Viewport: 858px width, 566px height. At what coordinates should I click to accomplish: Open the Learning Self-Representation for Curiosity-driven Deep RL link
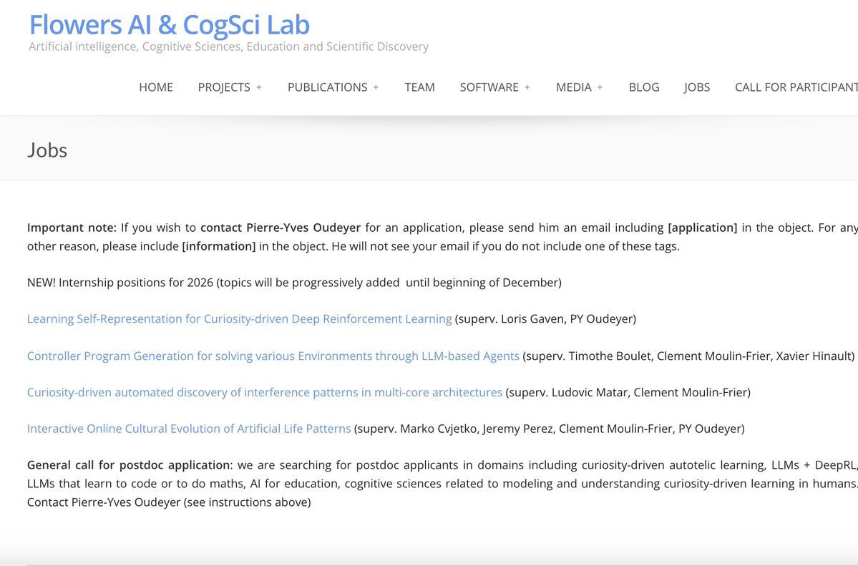tap(240, 319)
